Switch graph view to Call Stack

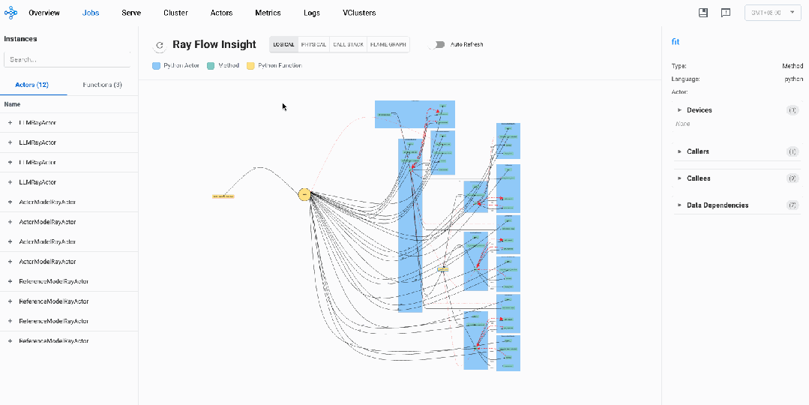tap(348, 45)
